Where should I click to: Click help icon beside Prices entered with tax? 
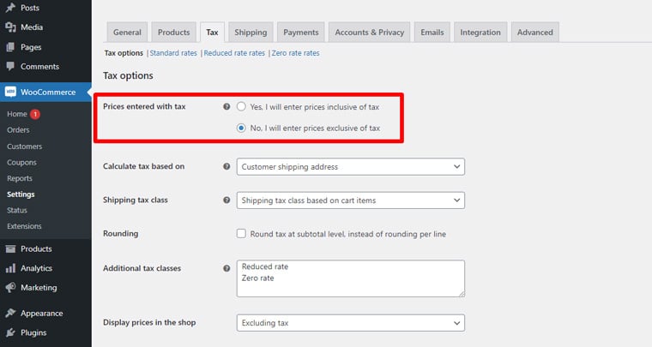(x=226, y=107)
